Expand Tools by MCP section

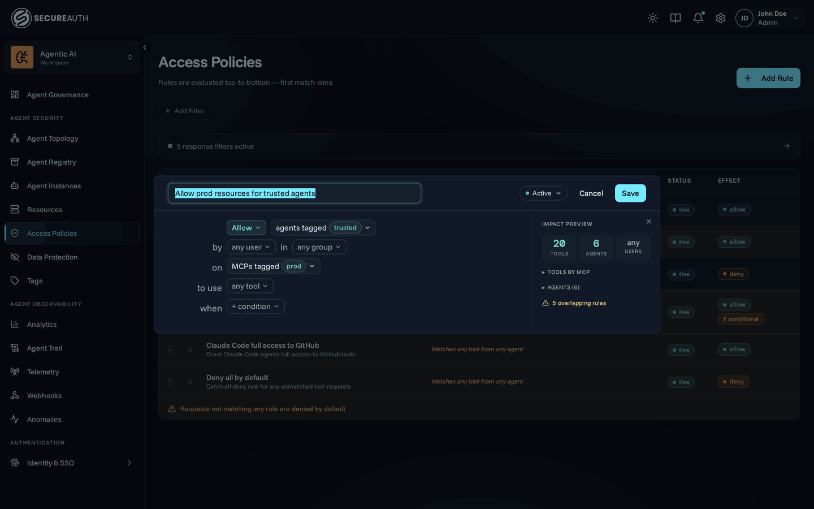click(x=566, y=272)
